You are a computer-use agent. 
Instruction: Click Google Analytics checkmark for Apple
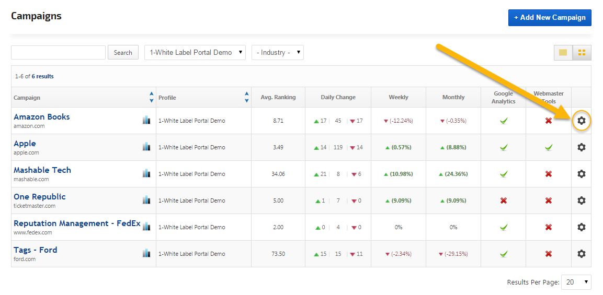503,147
